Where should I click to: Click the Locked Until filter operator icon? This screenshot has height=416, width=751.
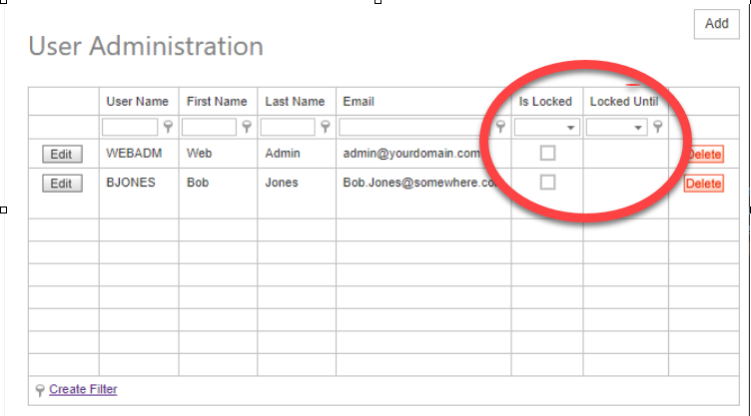(658, 127)
